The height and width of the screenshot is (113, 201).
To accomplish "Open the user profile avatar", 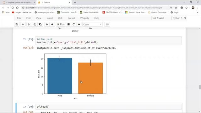I will [193, 8].
